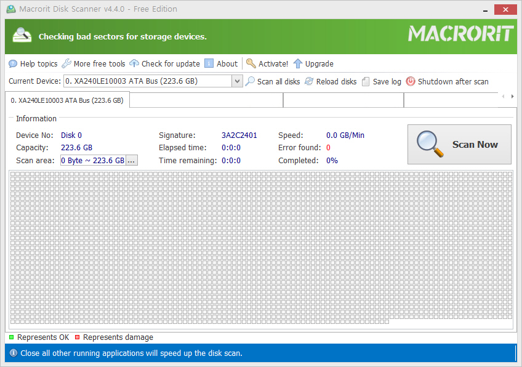Open Help topics from the toolbar
This screenshot has width=522, height=367.
pos(33,63)
